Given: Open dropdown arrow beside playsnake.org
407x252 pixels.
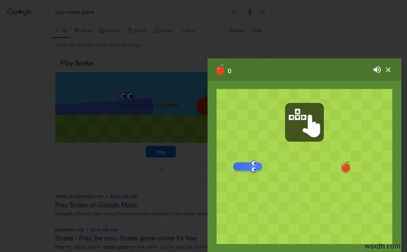Looking at the screenshot, I should [87, 230].
